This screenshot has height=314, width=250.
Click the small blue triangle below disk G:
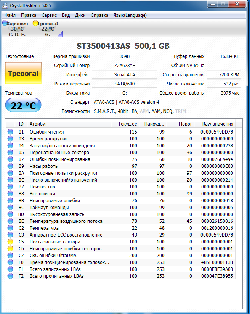coord(60,35)
